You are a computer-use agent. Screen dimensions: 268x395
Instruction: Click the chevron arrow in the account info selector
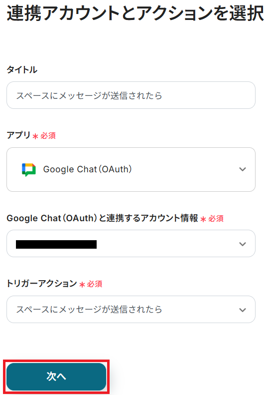pyautogui.click(x=243, y=244)
